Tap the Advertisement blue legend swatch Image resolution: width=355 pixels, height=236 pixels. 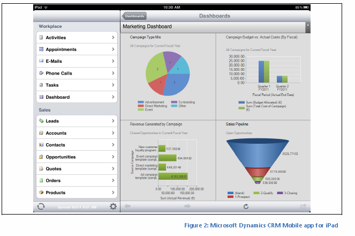(x=141, y=102)
